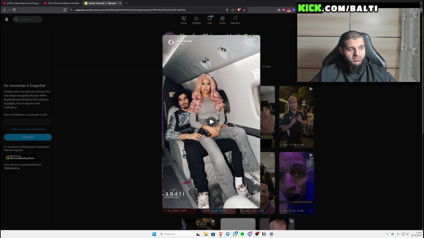Close the Nasdas Chienneté tab
The height and width of the screenshot is (238, 424).
coord(120,3)
